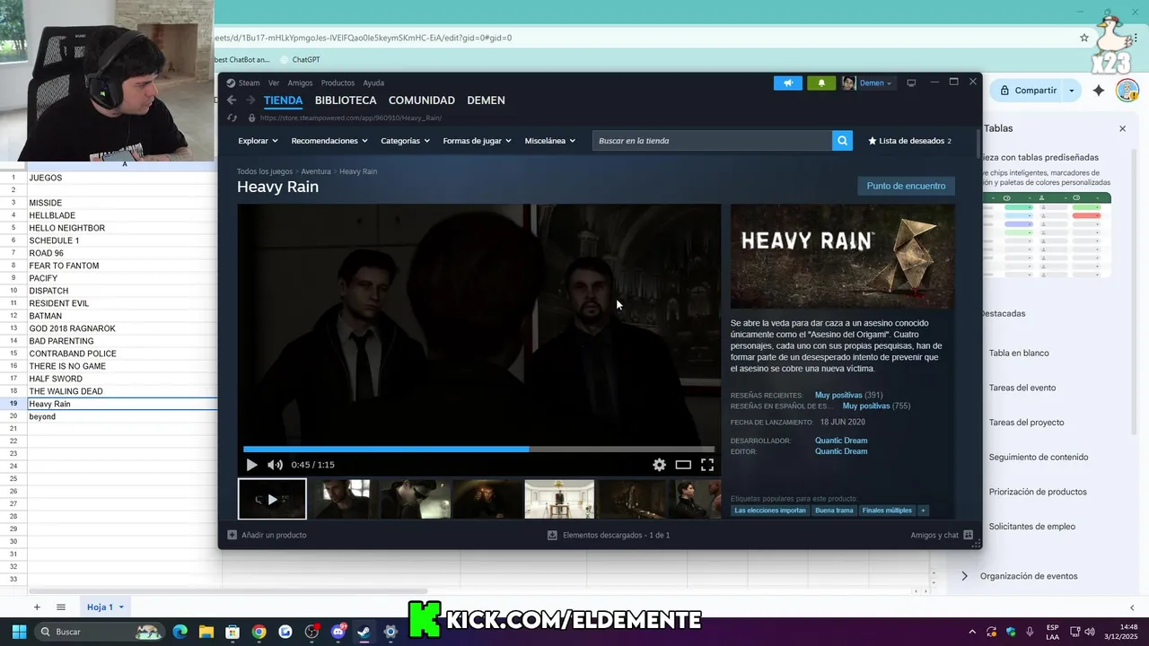Toggle trailer theater mode

683,465
